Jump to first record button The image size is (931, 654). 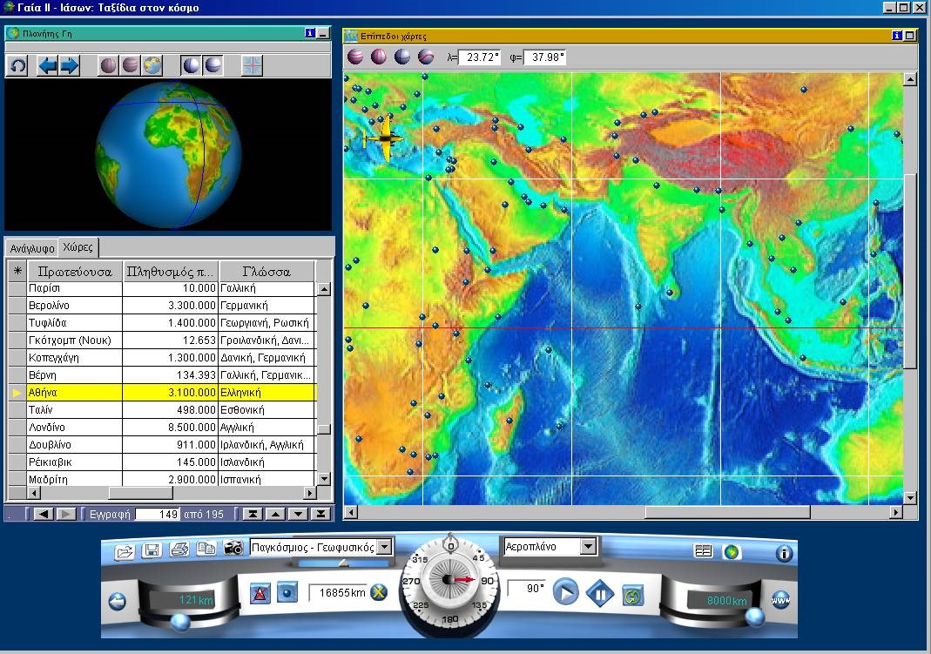pyautogui.click(x=253, y=514)
